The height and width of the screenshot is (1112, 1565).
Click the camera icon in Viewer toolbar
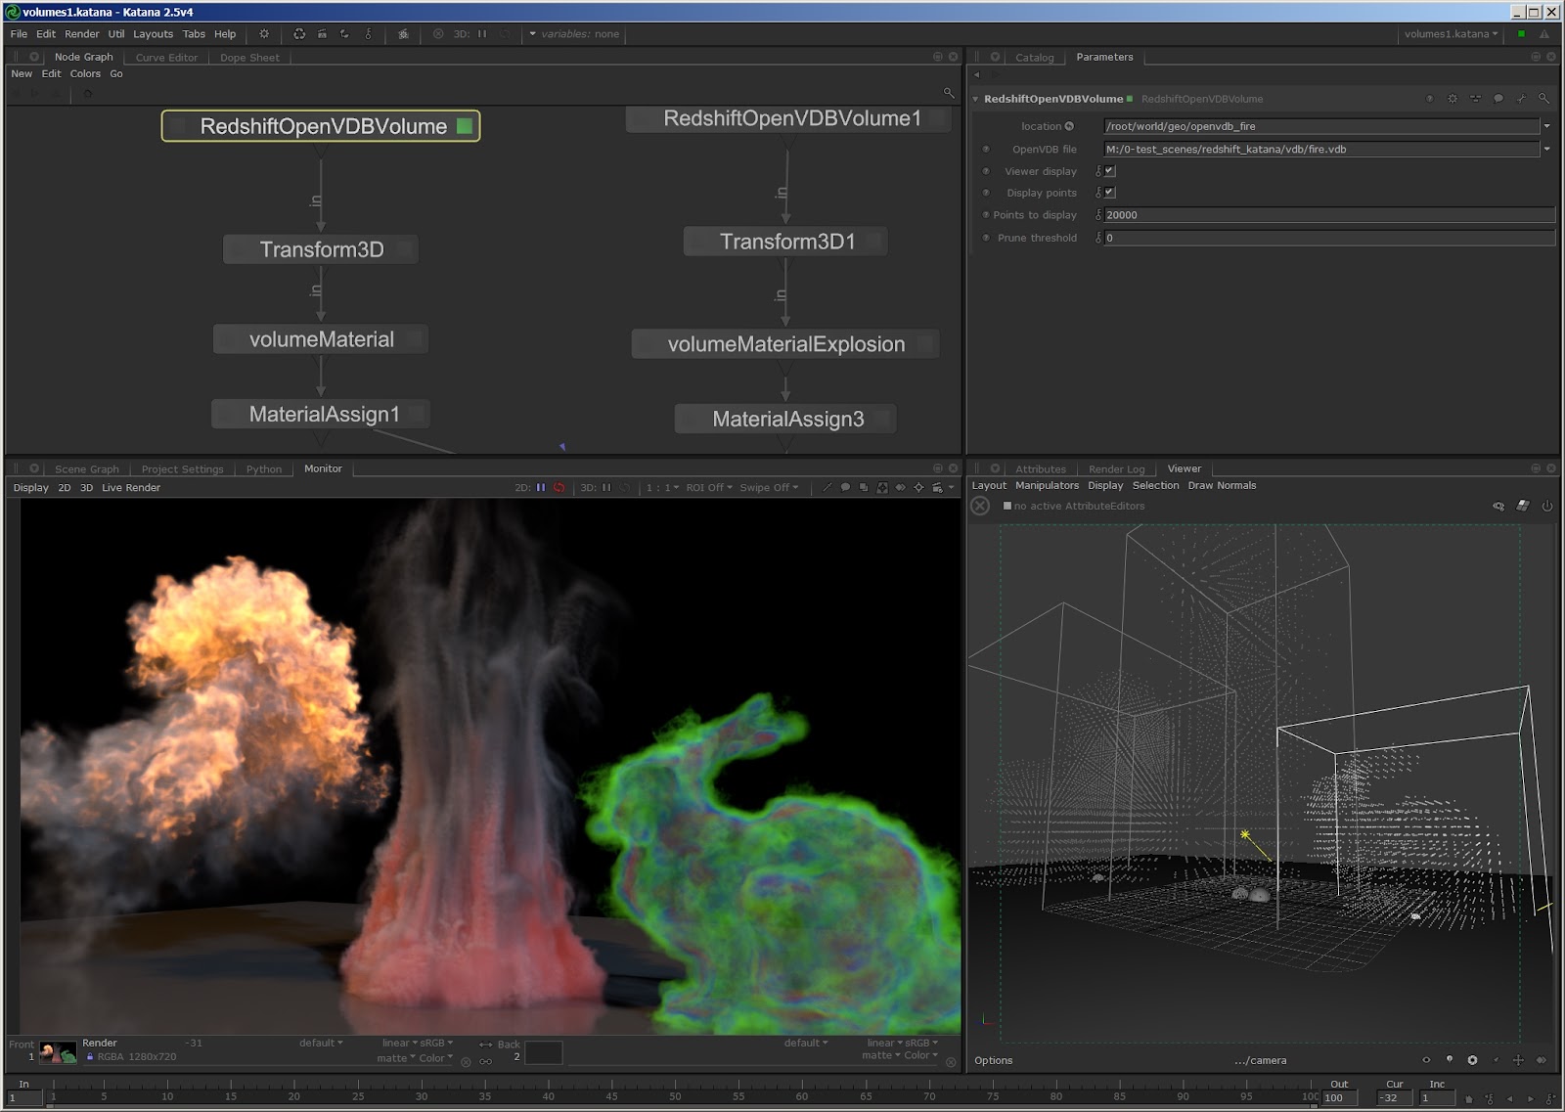1498,506
